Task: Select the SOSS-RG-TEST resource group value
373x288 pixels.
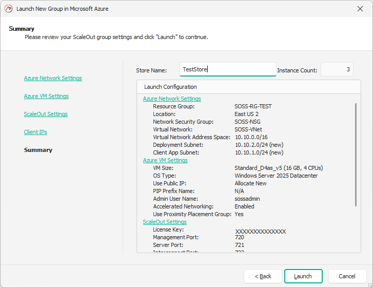Action: pyautogui.click(x=253, y=106)
